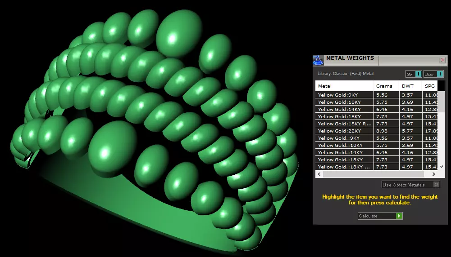The width and height of the screenshot is (451, 257).
Task: Select the Yellow Gold:22KY row
Action: pyautogui.click(x=376, y=131)
